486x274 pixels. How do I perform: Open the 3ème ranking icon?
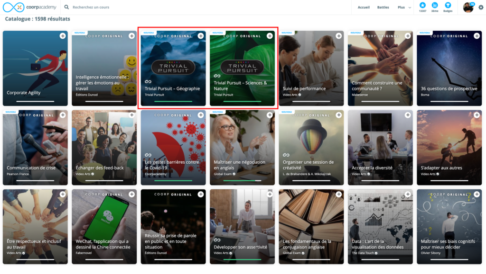[435, 5]
